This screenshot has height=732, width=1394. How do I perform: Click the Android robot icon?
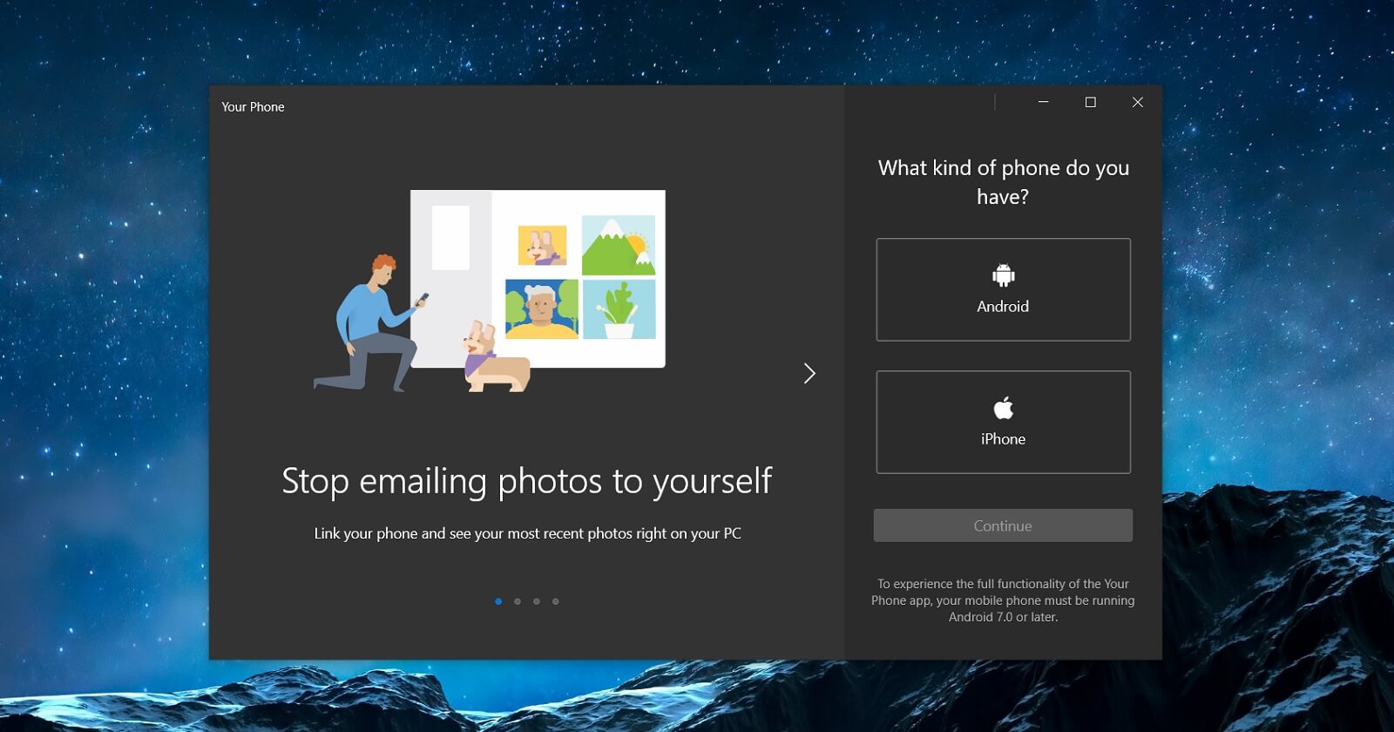click(x=1003, y=275)
